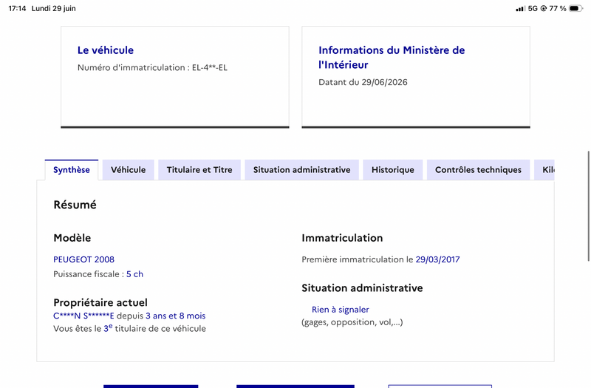Click the 3 ans et 8 mois duration
This screenshot has width=591, height=388.
tap(176, 316)
